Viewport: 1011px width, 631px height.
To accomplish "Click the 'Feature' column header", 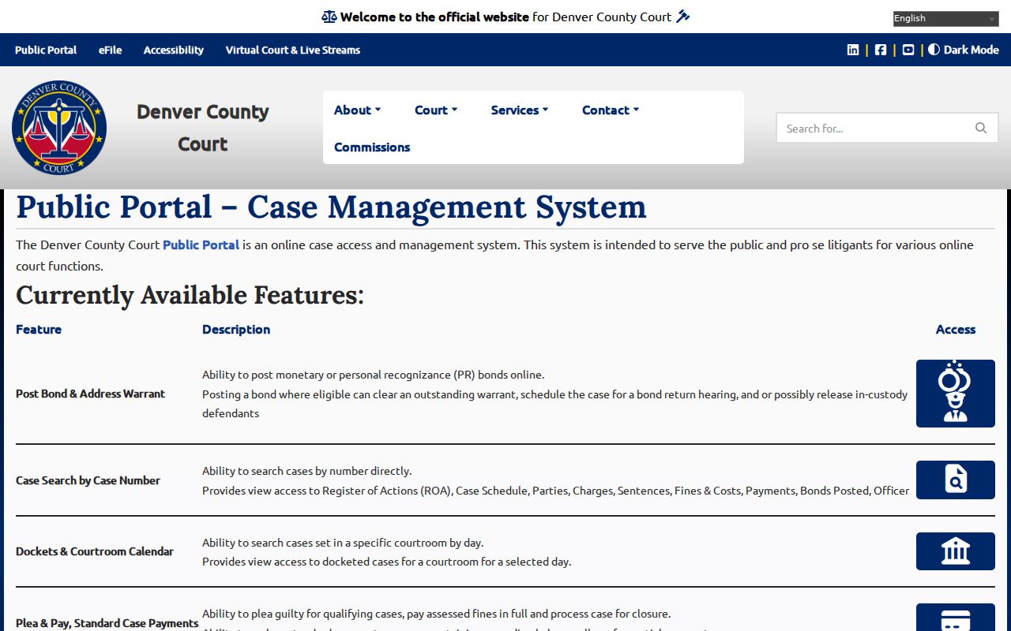I will [39, 330].
